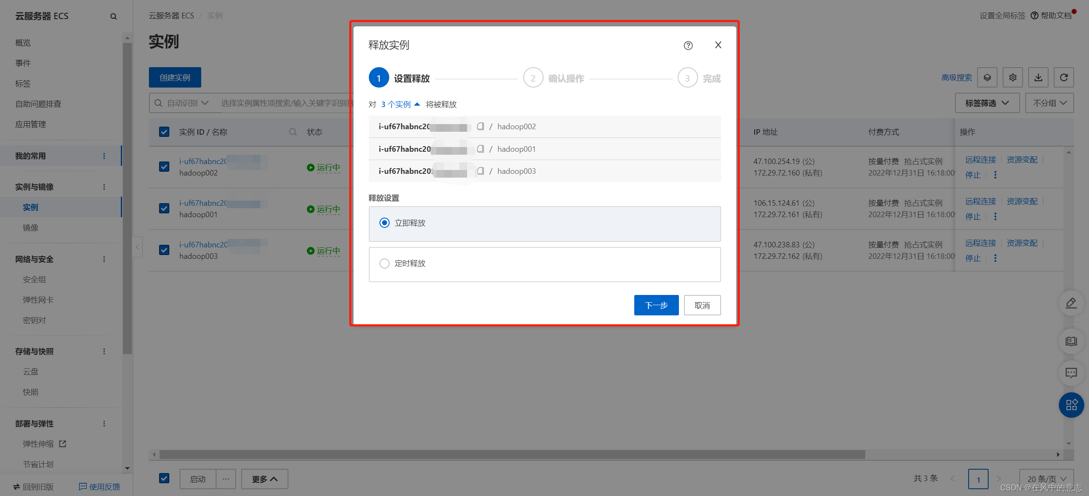Screen dimensions: 1089x496
Task: Click the export download icon
Action: pos(1038,77)
